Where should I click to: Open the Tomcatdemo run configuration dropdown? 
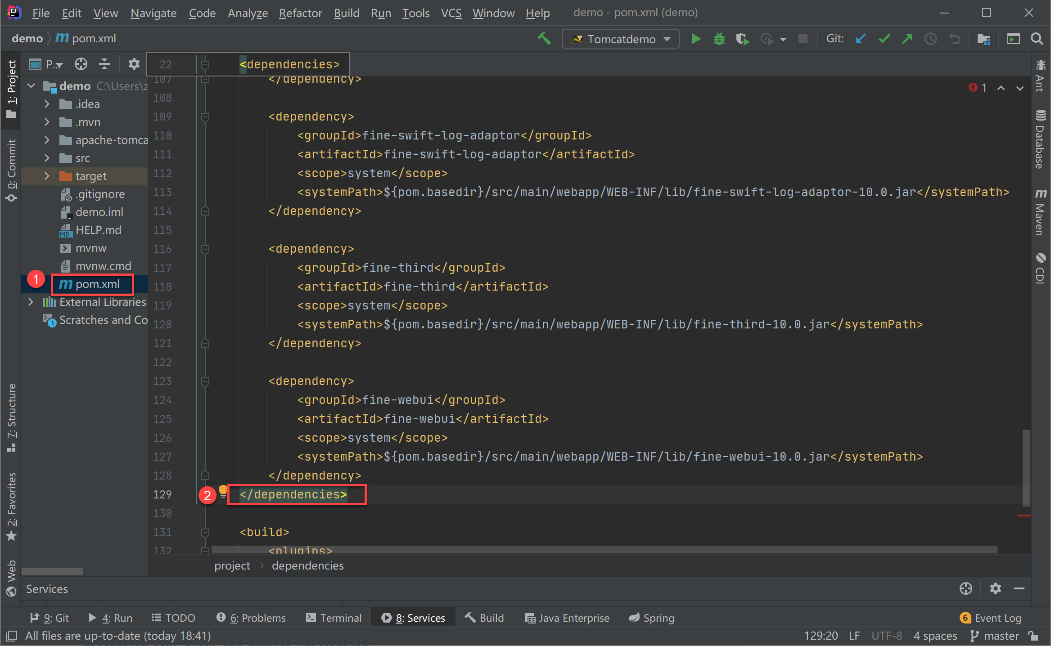coord(620,39)
